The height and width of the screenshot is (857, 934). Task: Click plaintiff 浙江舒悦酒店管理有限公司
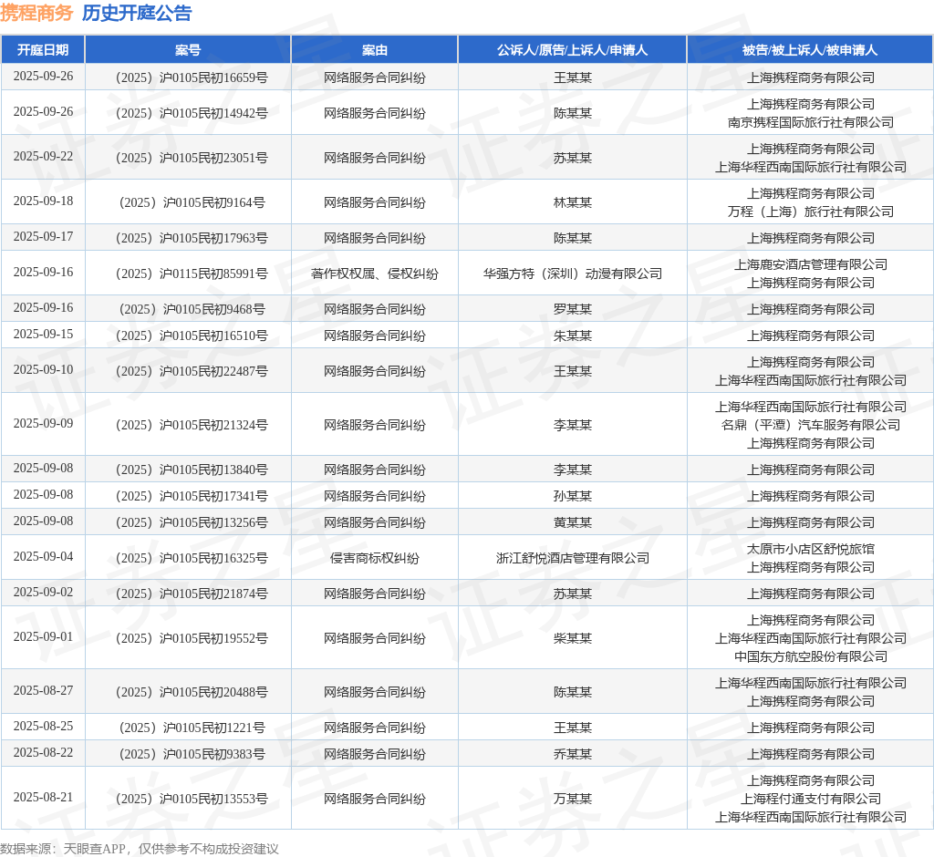[573, 557]
